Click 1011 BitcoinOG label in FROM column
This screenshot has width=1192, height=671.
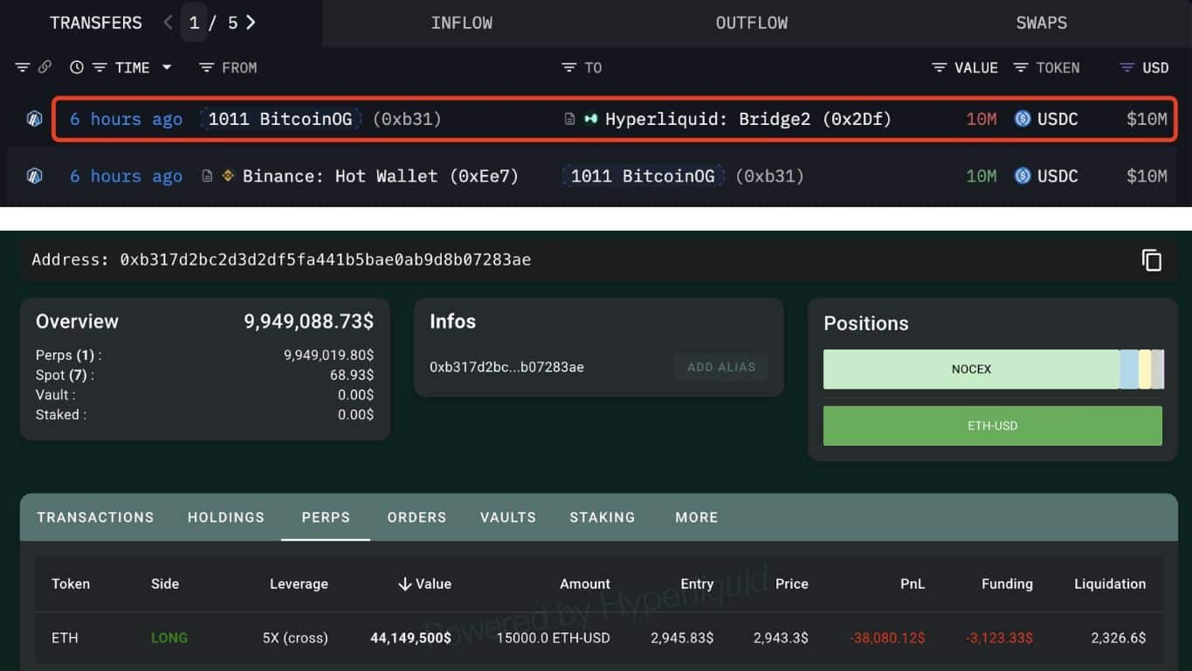coord(279,119)
